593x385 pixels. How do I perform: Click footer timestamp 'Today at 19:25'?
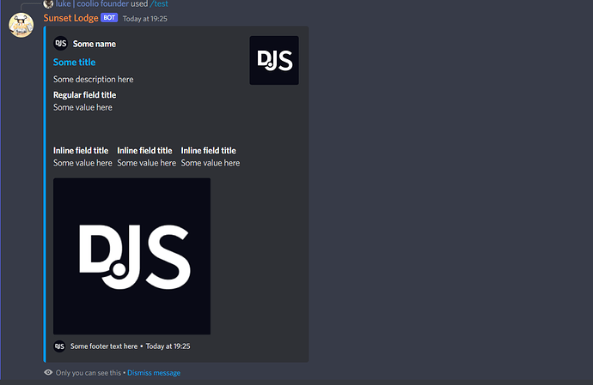tap(168, 346)
